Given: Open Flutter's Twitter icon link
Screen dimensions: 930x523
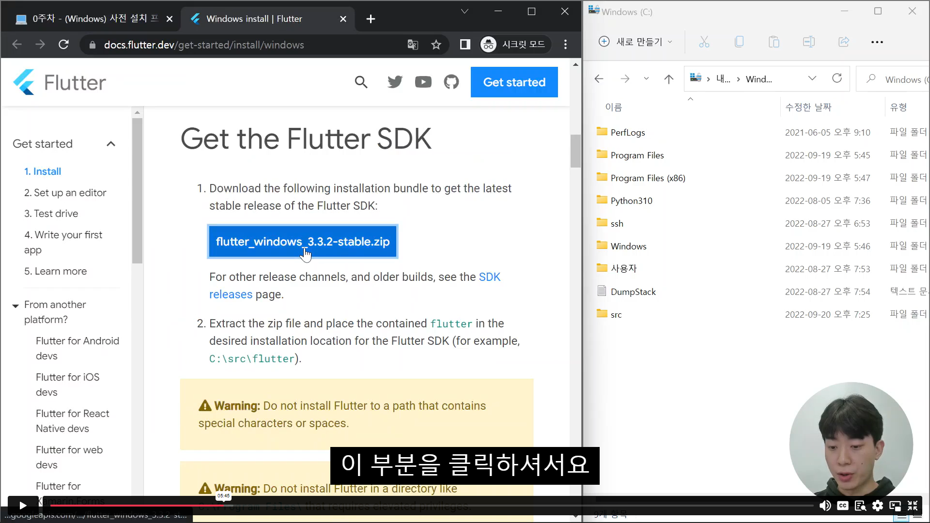Looking at the screenshot, I should pos(395,82).
